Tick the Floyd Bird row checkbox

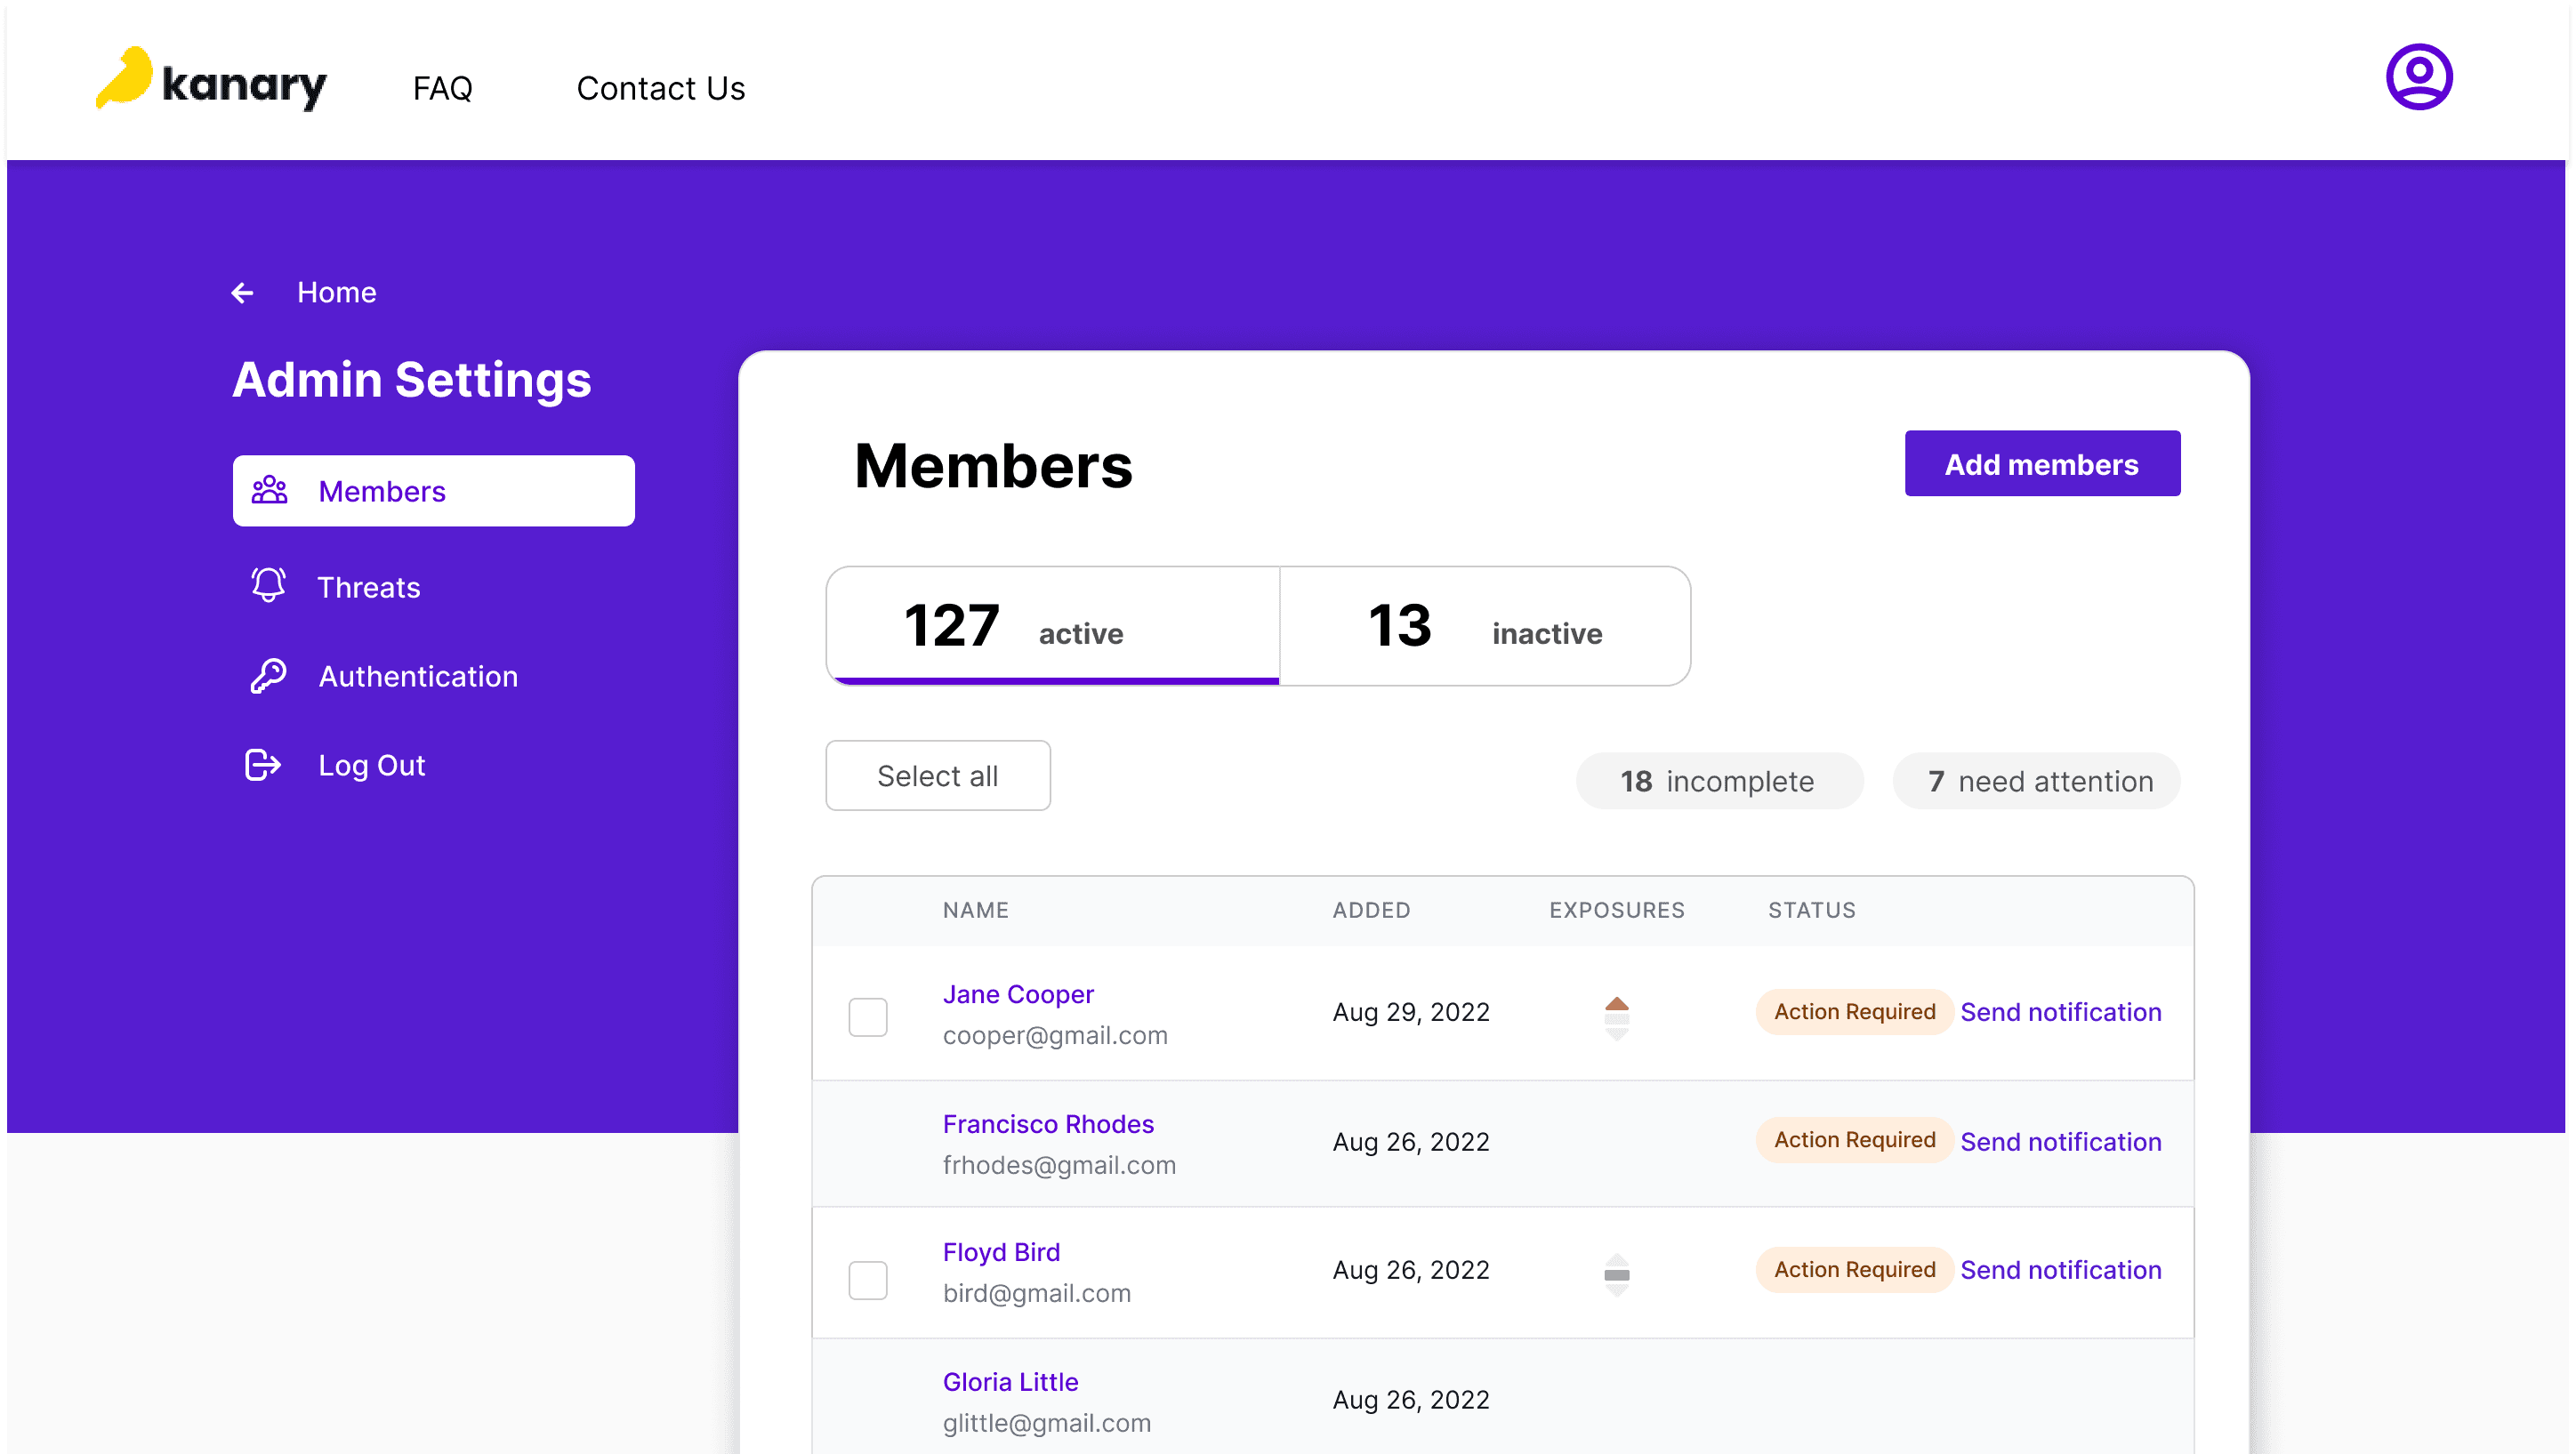point(867,1279)
